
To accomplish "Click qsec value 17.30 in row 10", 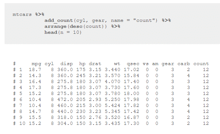I will [131, 123].
